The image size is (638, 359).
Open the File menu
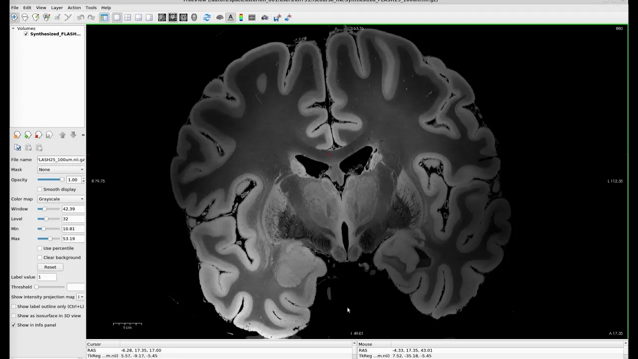(x=15, y=8)
